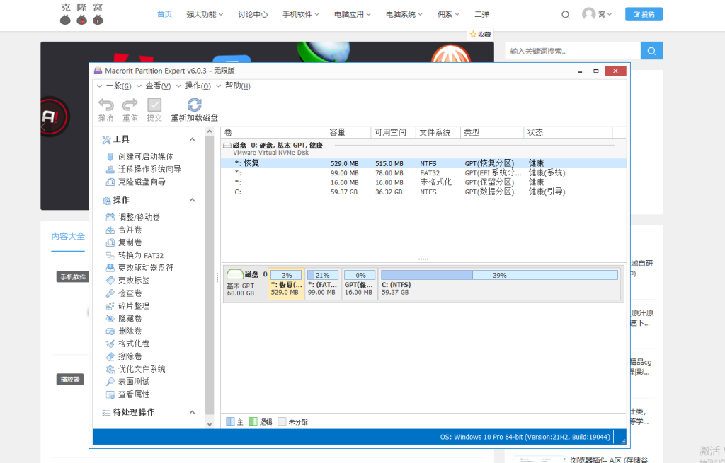The width and height of the screenshot is (725, 463).
Task: Click the 投稿 button
Action: click(644, 14)
